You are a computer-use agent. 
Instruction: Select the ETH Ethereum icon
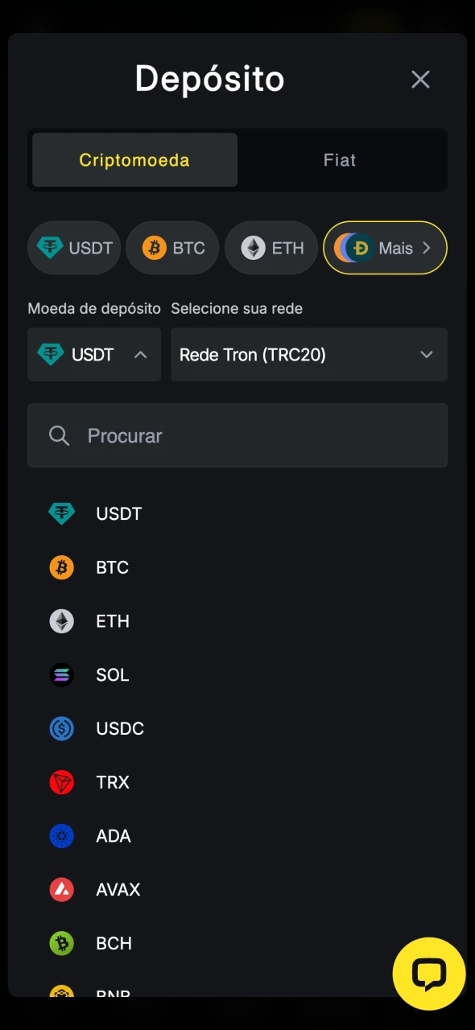click(x=61, y=621)
